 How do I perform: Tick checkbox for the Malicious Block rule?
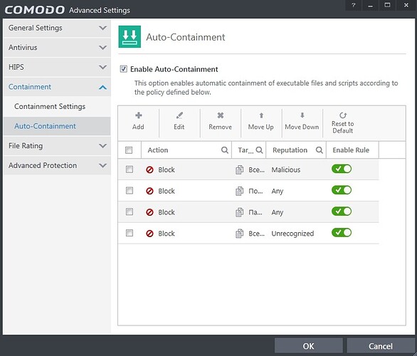130,169
